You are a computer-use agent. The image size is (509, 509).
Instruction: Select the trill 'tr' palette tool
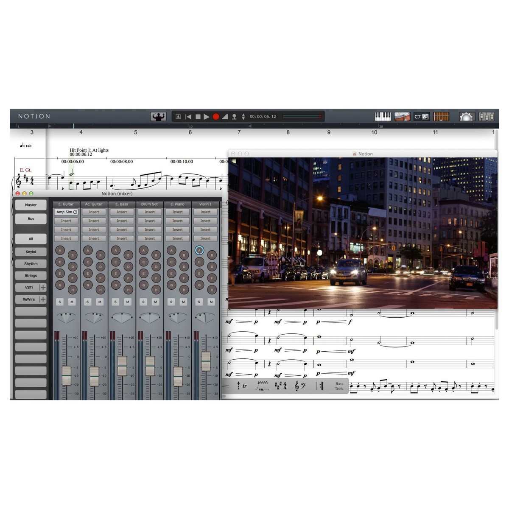(244, 386)
